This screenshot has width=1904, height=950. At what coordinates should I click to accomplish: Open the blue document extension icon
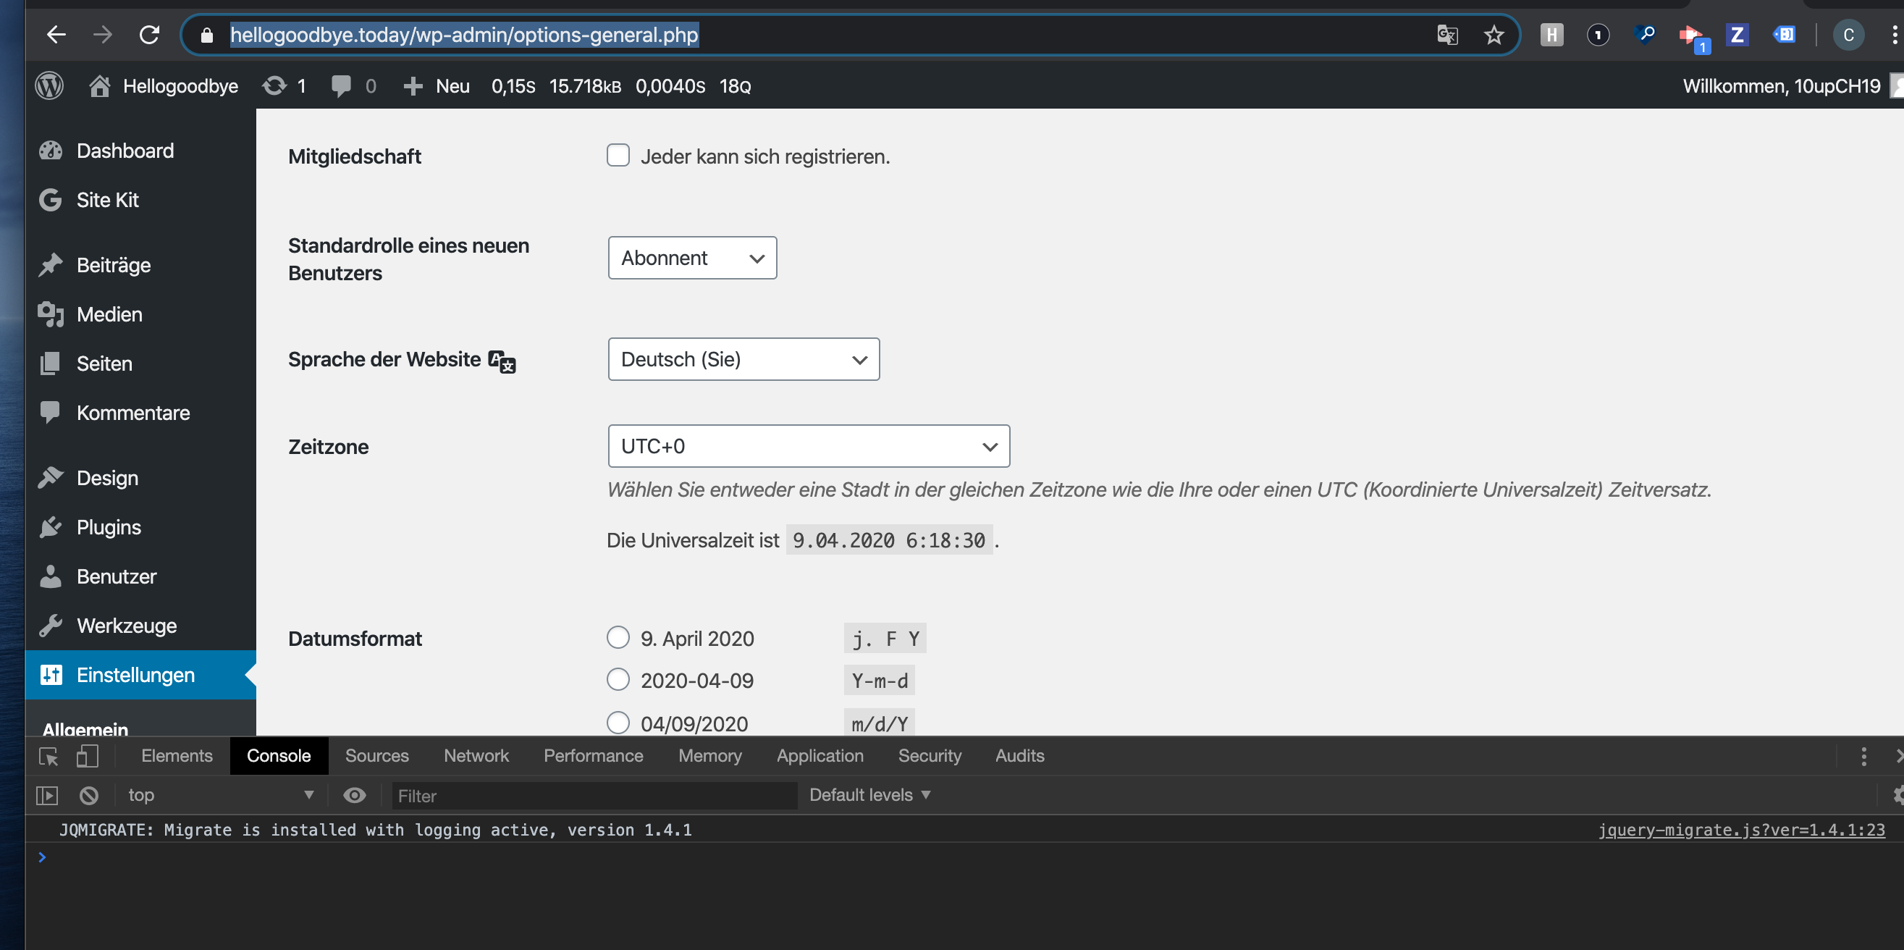click(x=1784, y=35)
